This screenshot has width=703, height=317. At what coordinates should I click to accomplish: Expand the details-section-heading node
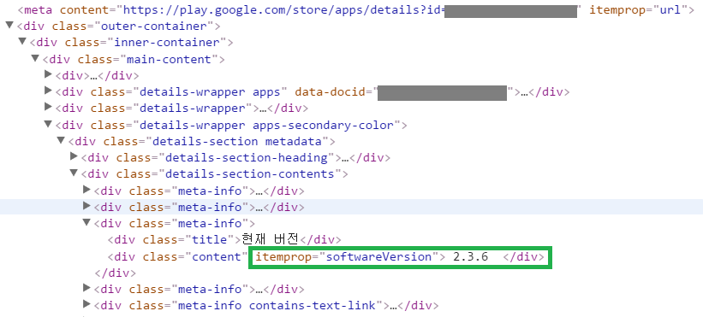(74, 157)
